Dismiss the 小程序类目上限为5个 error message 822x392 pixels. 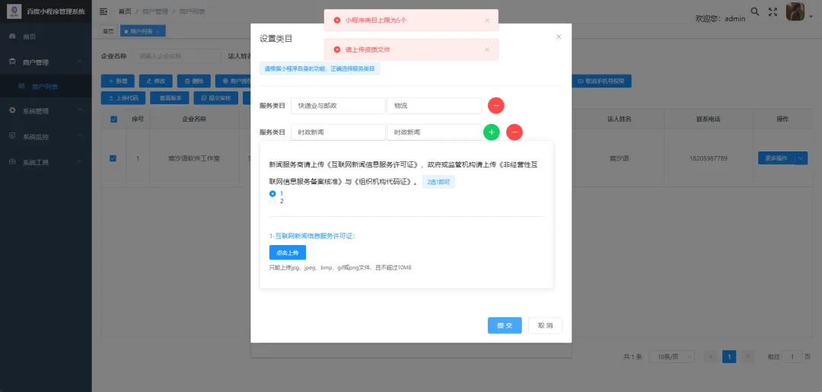click(x=486, y=21)
